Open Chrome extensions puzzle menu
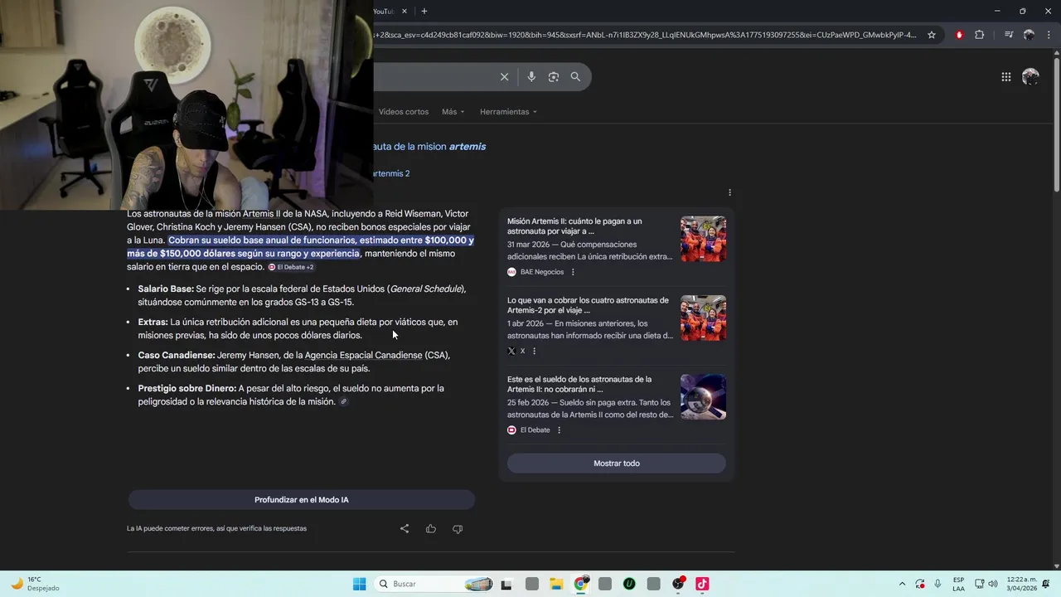The image size is (1061, 597). click(x=979, y=35)
